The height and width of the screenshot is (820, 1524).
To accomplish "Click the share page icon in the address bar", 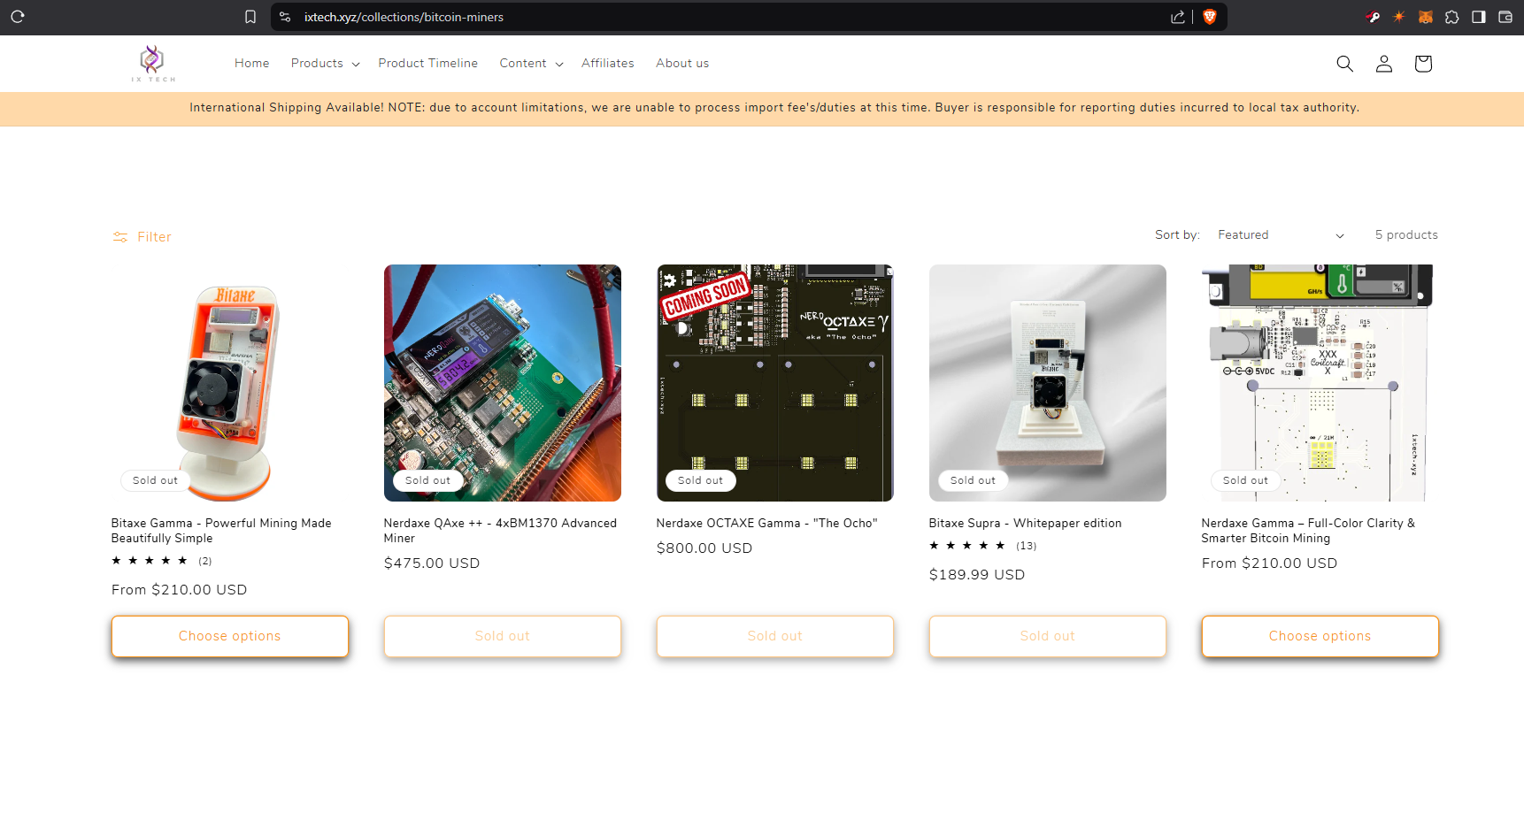I will tap(1177, 17).
